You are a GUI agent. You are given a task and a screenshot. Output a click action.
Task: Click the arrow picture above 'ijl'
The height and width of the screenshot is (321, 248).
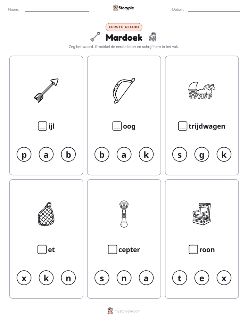tap(46, 90)
